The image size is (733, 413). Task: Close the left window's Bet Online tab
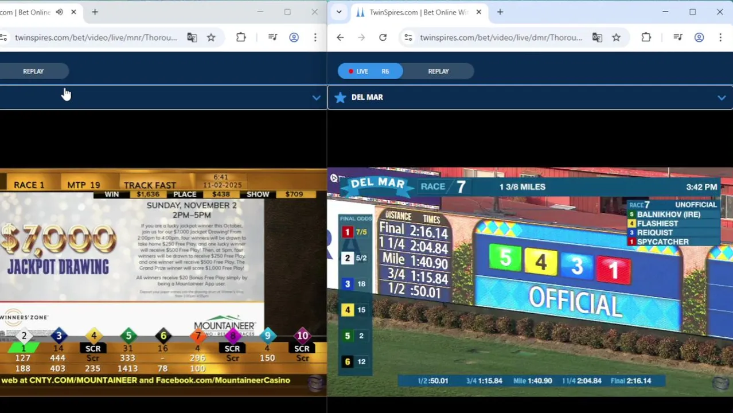point(73,12)
